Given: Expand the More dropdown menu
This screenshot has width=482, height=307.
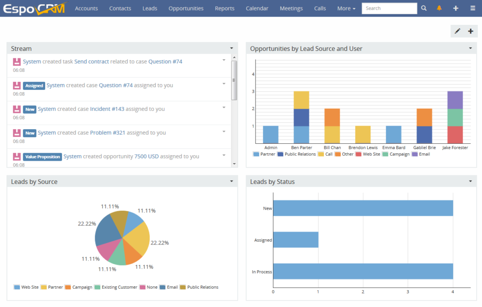Looking at the screenshot, I should pos(346,8).
